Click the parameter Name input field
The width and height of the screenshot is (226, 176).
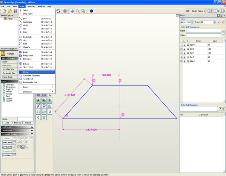[203, 31]
